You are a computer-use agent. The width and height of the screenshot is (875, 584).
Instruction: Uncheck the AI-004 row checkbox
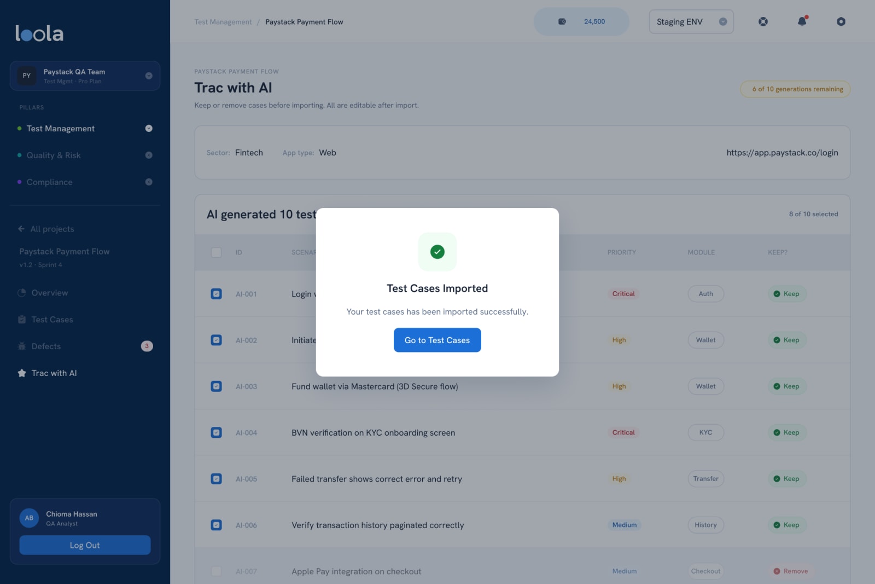coord(217,432)
